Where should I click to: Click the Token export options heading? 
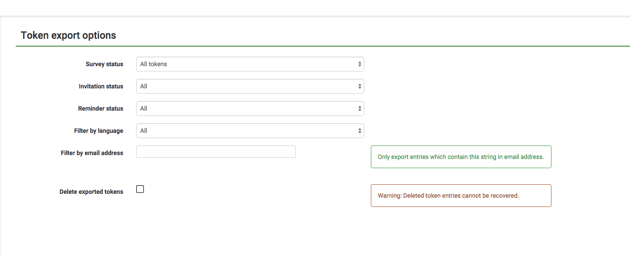(x=68, y=35)
